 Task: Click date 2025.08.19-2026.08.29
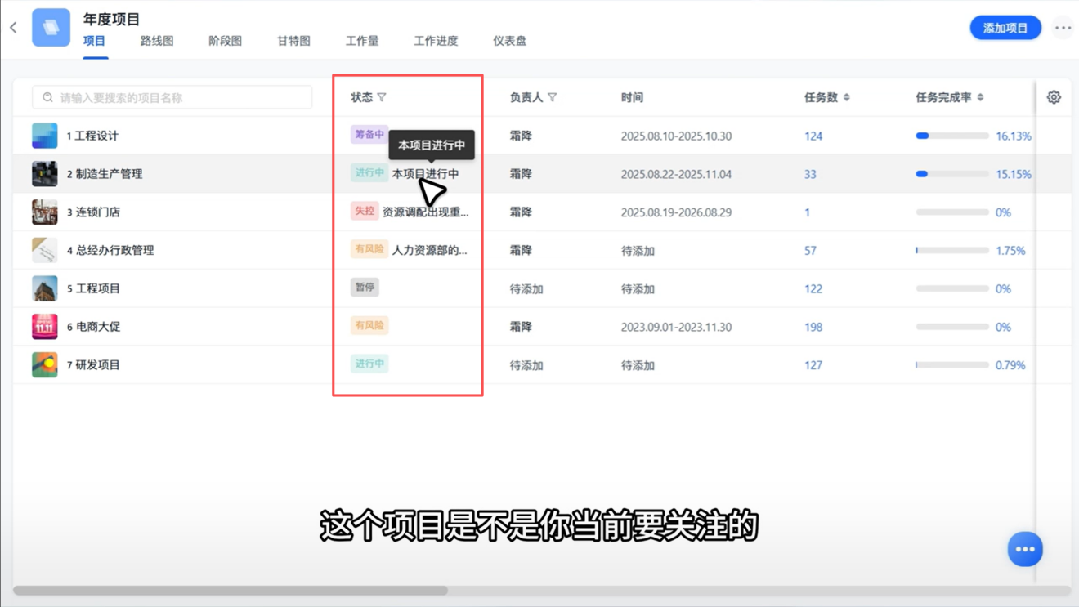point(676,212)
